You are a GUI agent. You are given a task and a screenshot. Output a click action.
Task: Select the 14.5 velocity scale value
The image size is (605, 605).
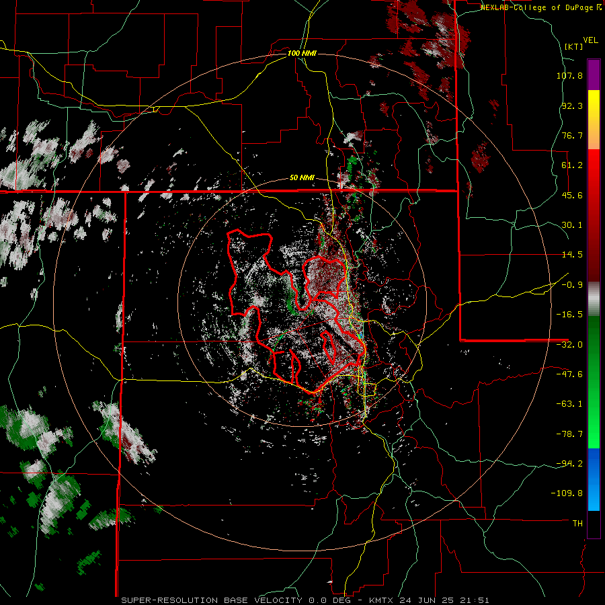click(x=572, y=255)
